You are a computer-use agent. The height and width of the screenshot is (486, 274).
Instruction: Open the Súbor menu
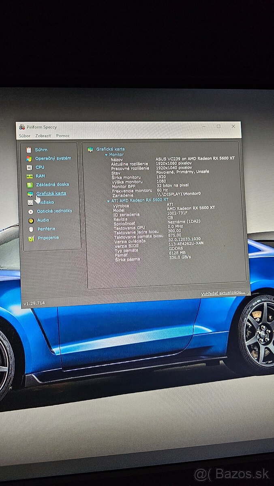24,136
